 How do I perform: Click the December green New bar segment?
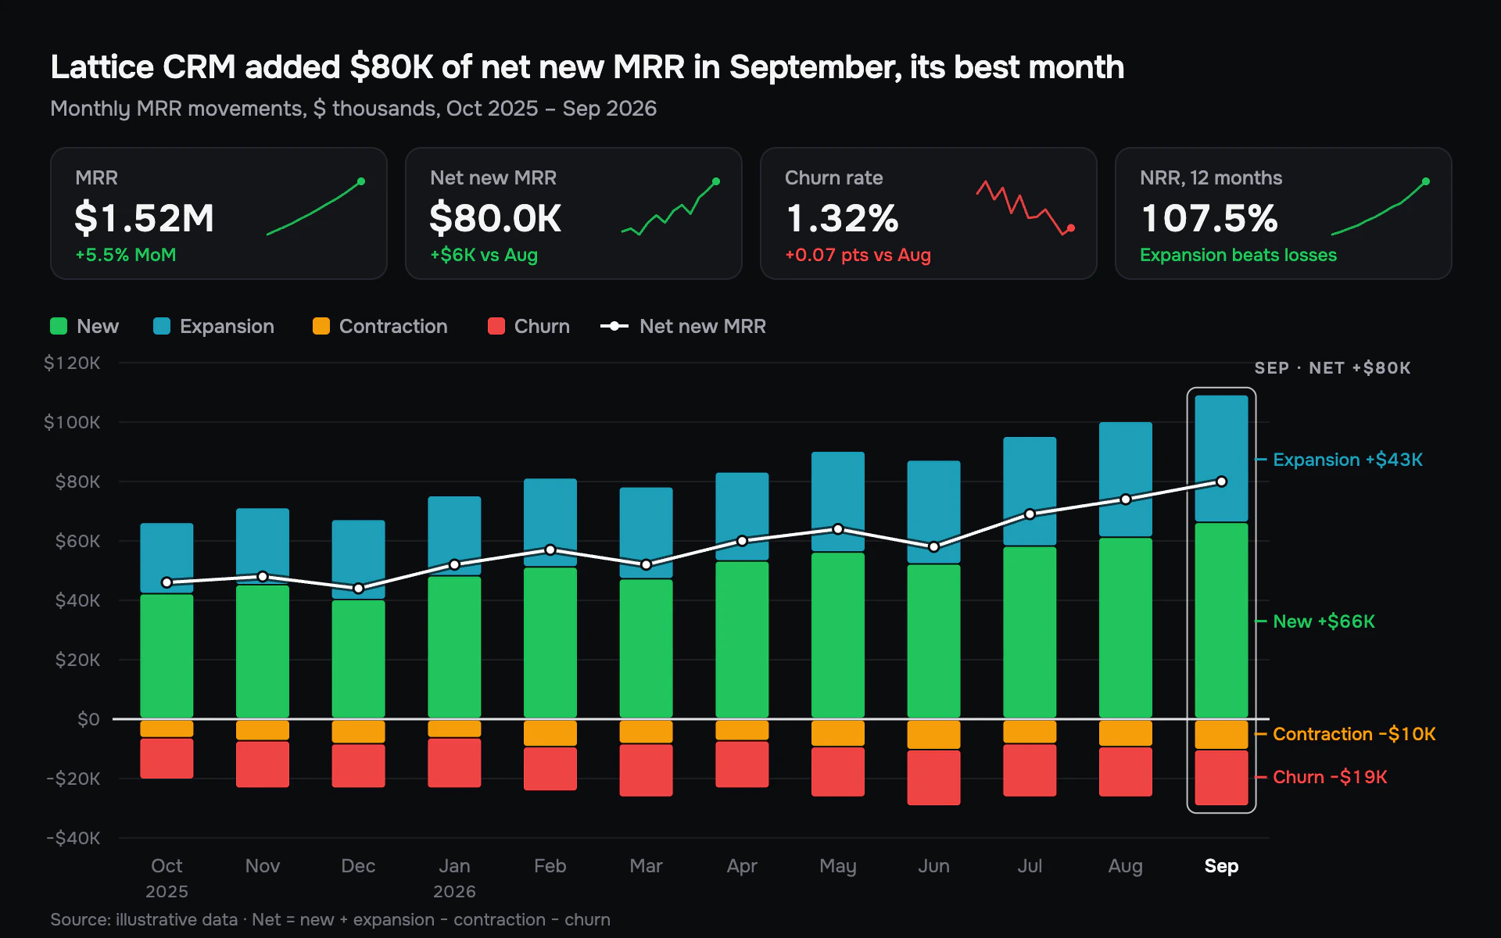pos(358,659)
